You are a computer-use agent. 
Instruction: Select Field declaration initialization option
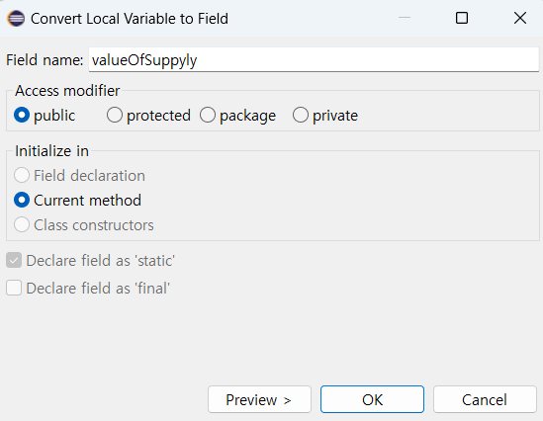point(79,175)
